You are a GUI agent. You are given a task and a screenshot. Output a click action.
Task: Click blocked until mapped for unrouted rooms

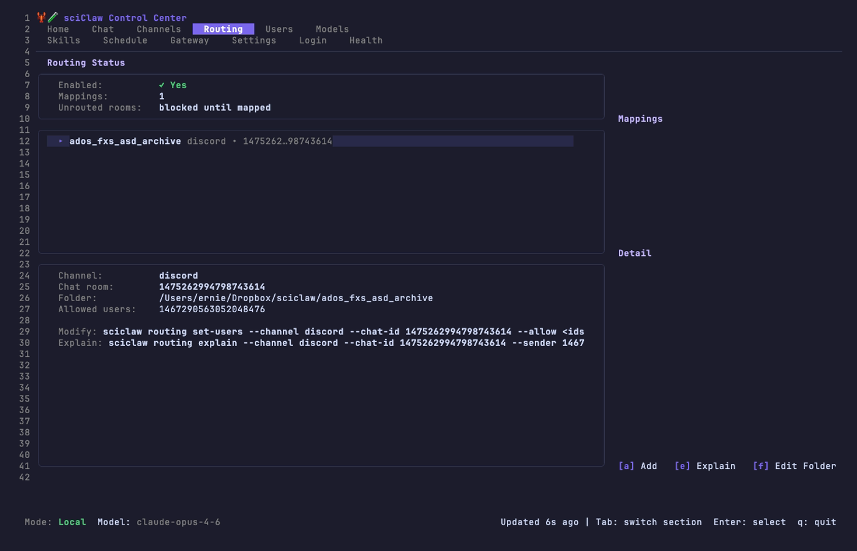(x=214, y=107)
